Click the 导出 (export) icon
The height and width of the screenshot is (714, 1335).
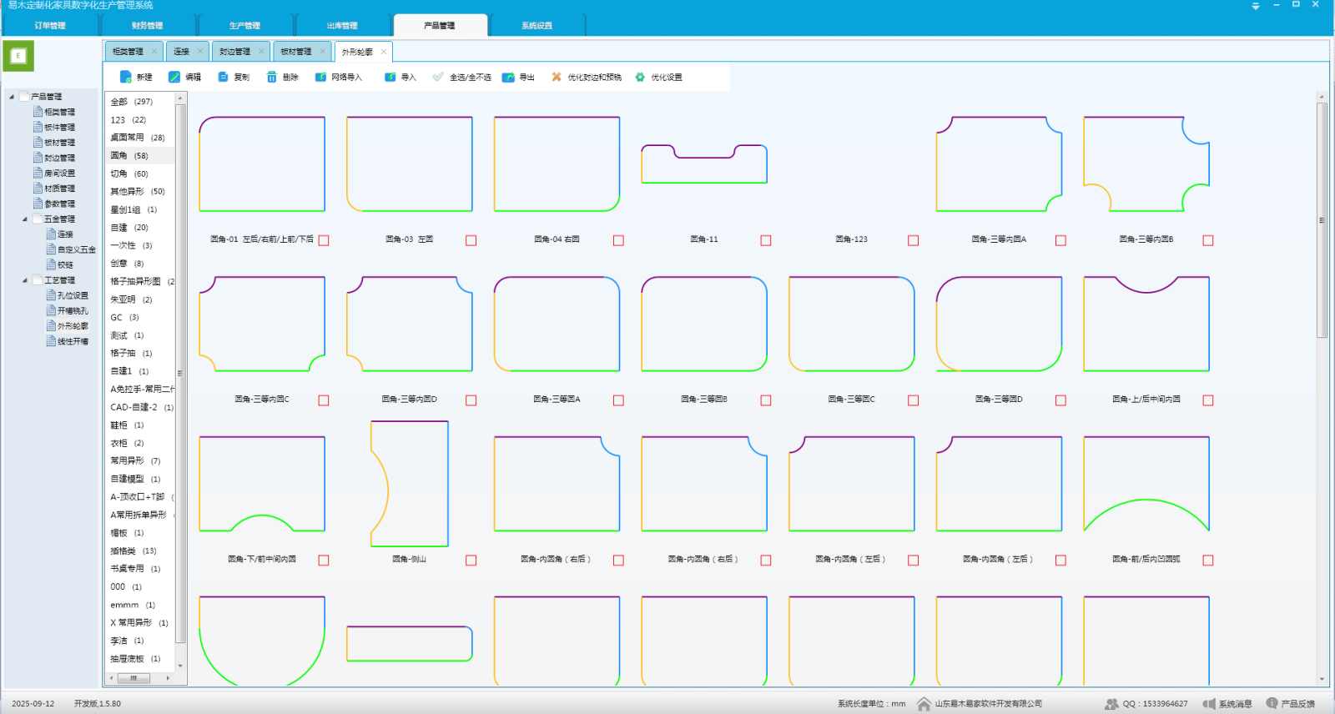pos(508,77)
